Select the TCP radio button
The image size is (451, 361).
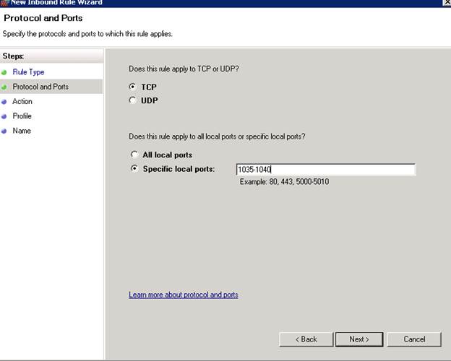132,87
